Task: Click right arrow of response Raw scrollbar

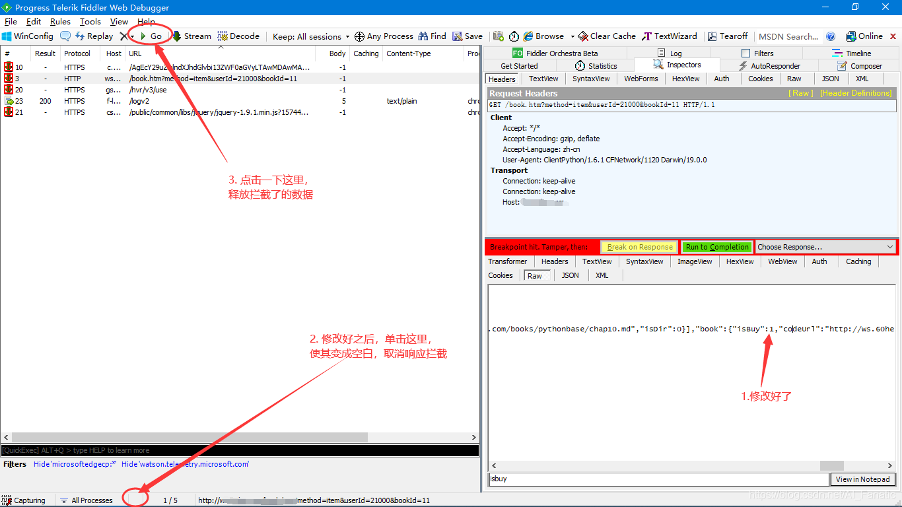Action: pyautogui.click(x=890, y=465)
